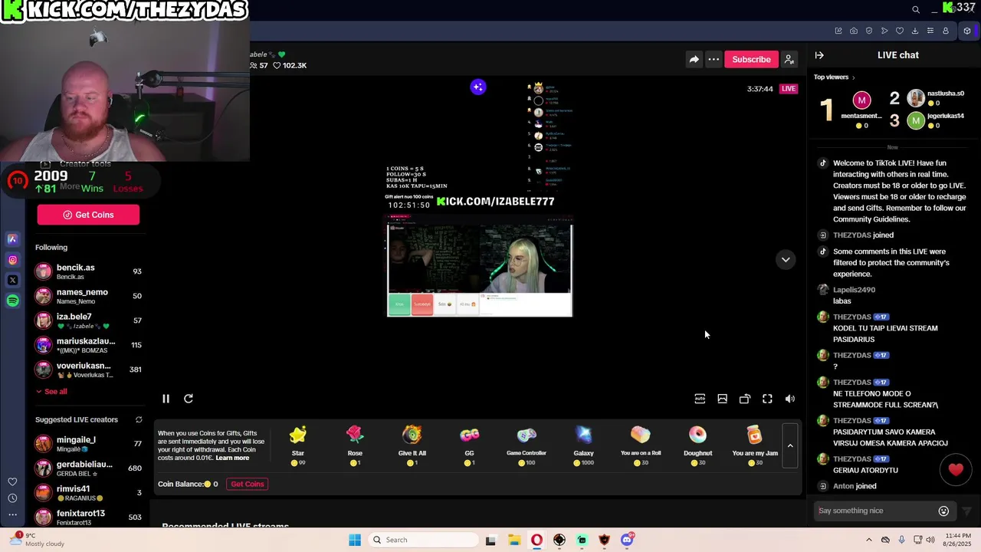Screen dimensions: 981x552
Task: Open bookmarks heart icon in browser toolbar
Action: pyautogui.click(x=900, y=31)
